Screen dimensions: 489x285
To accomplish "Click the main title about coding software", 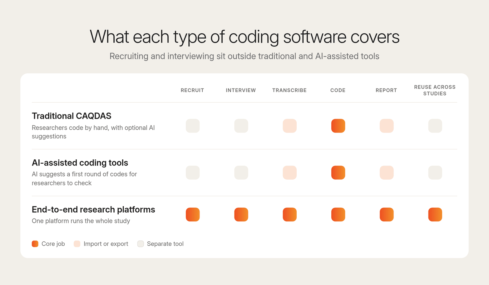I will [x=245, y=37].
